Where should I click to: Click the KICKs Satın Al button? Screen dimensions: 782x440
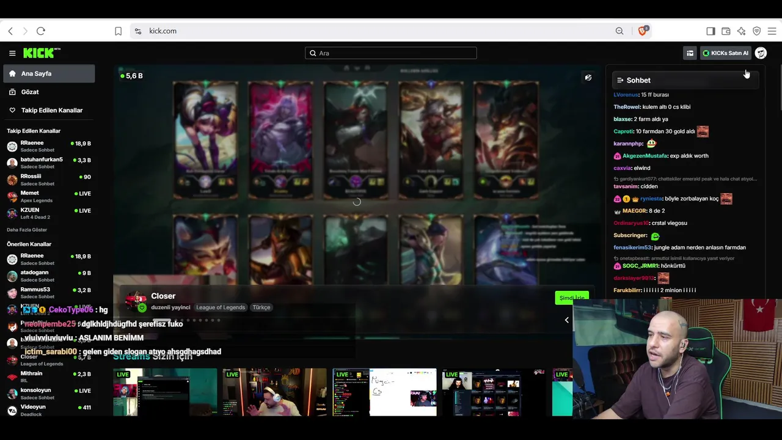(725, 53)
